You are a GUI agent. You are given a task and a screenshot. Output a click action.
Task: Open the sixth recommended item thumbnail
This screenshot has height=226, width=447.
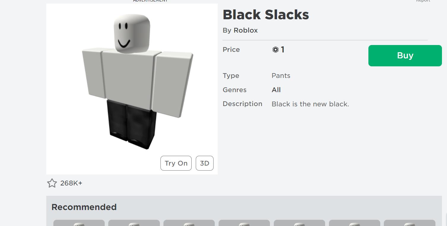pyautogui.click(x=354, y=223)
